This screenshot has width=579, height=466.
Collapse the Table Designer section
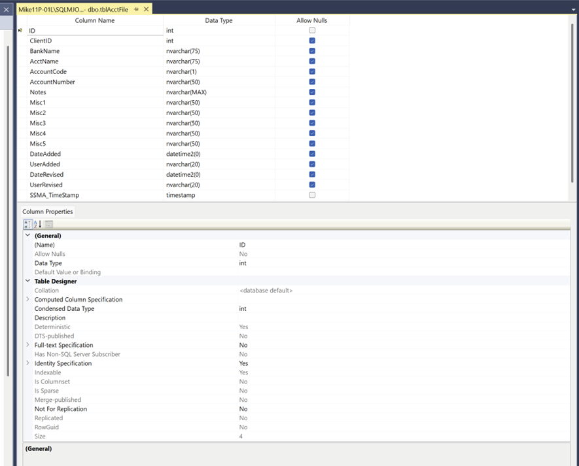click(x=27, y=281)
